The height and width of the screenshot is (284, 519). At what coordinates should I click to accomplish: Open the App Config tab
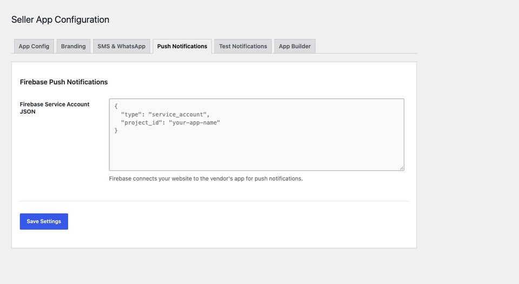coord(34,47)
